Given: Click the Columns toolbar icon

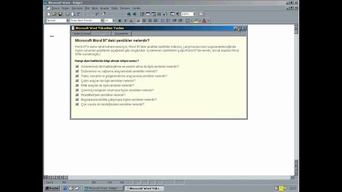Looking at the screenshot, I should (159, 14).
